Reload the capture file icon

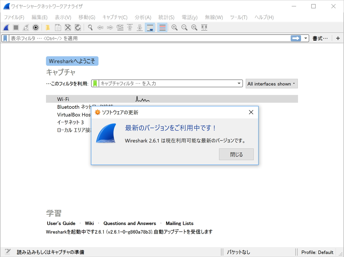[x=78, y=27]
